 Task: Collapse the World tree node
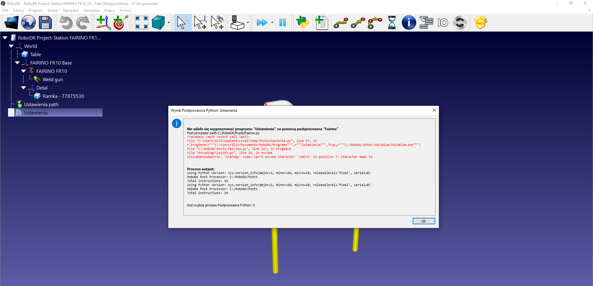click(x=11, y=46)
